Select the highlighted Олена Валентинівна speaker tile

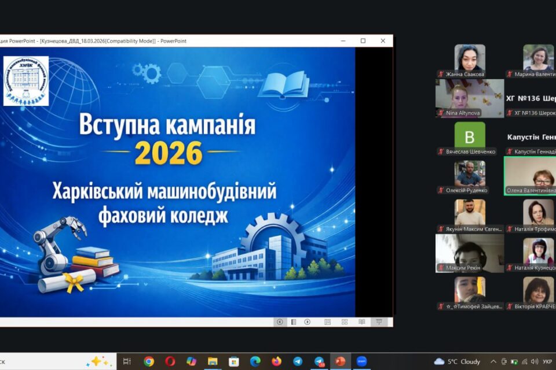pos(530,176)
